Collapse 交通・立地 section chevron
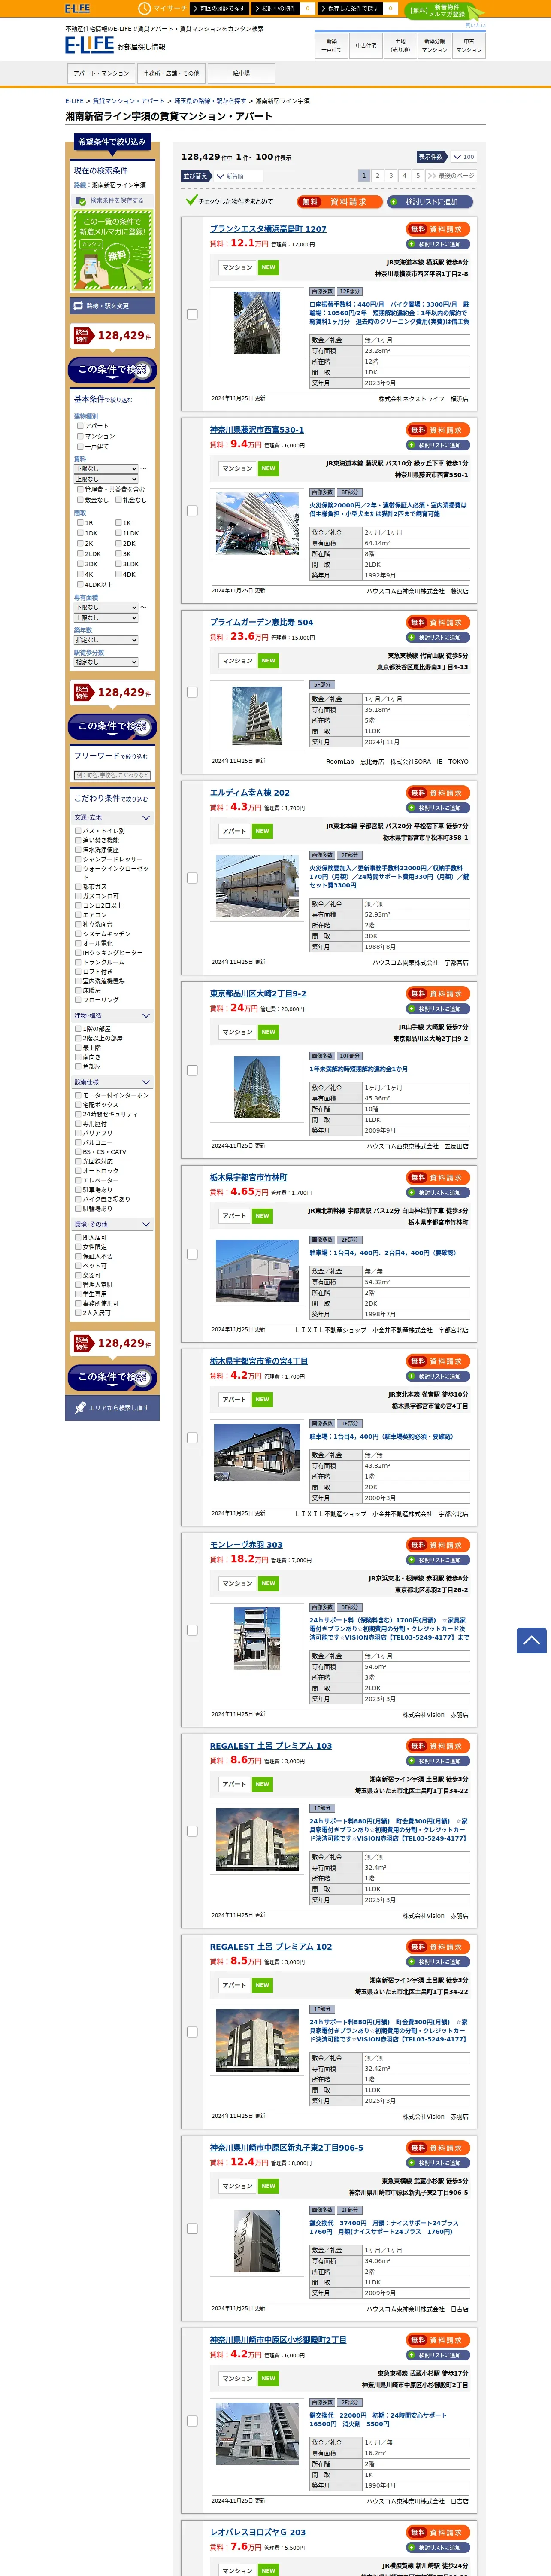 pyautogui.click(x=146, y=818)
